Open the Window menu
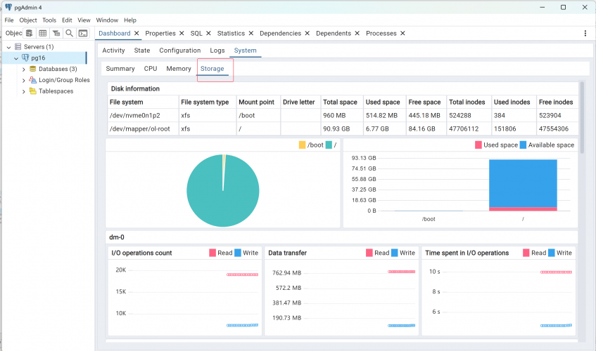This screenshot has width=596, height=351. [x=107, y=20]
